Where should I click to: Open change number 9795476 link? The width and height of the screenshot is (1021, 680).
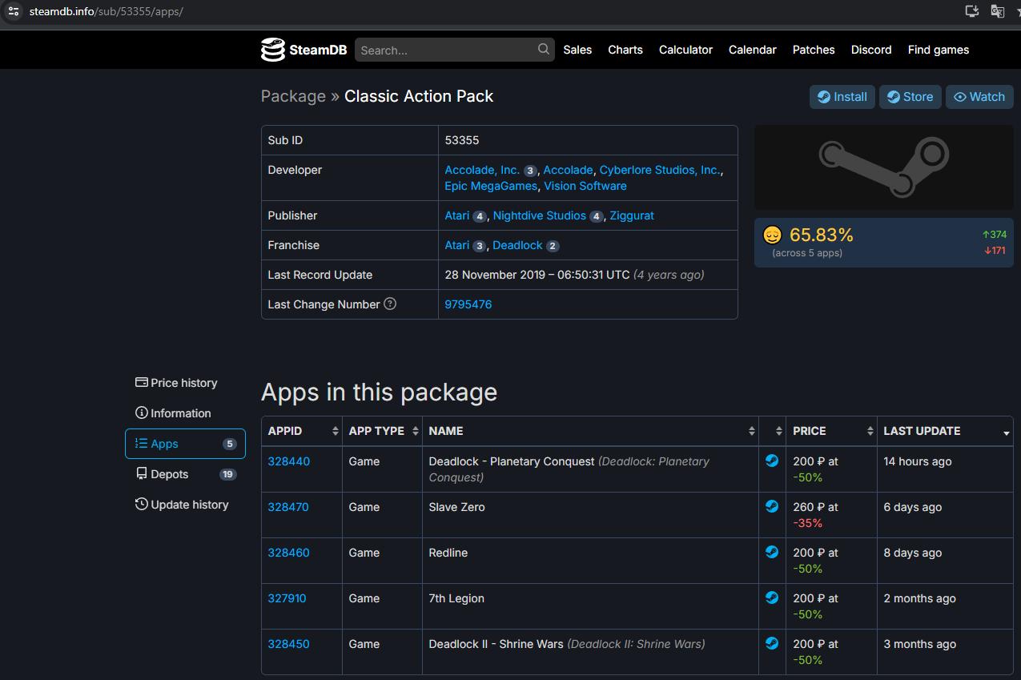tap(468, 304)
